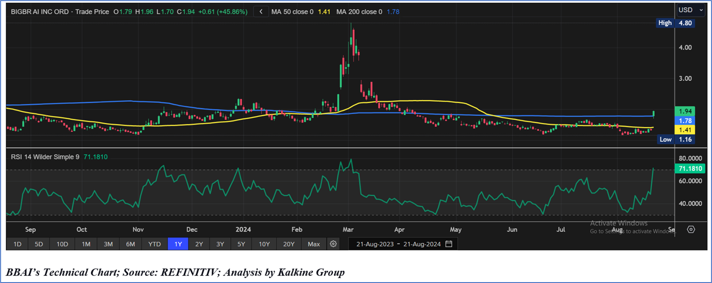Open the calendar icon in date range
Image resolution: width=712 pixels, height=283 pixels.
tap(449, 244)
